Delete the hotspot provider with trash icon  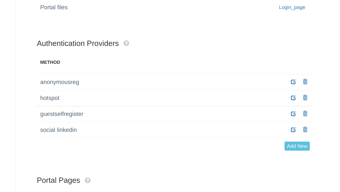[x=305, y=98]
